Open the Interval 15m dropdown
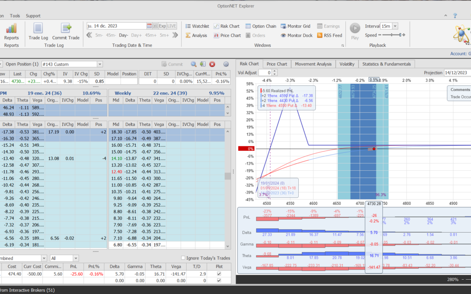This screenshot has width=471, height=294. click(395, 26)
